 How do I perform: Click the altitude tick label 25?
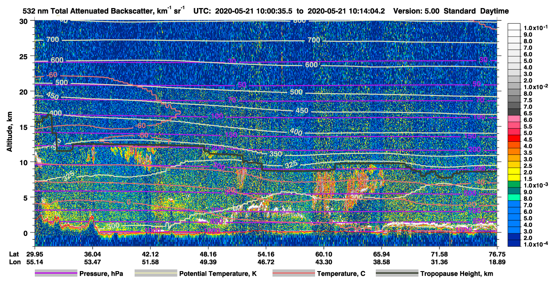[x=24, y=56]
